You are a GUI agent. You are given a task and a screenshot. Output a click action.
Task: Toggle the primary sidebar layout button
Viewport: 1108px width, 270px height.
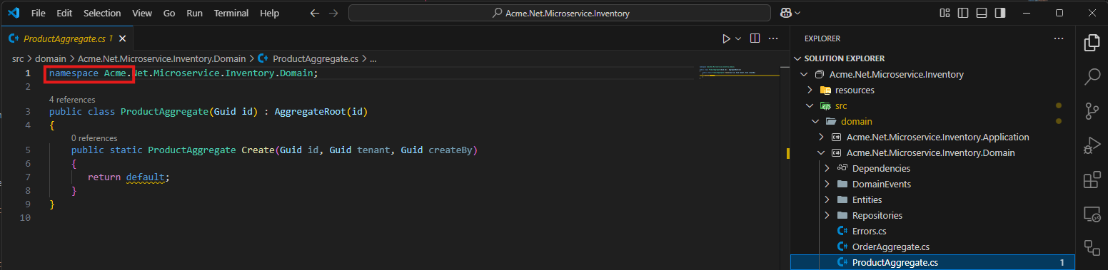964,13
